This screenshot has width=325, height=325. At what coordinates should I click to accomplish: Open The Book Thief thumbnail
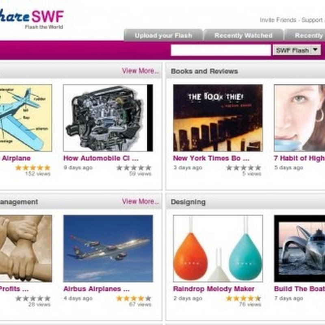coord(218,118)
